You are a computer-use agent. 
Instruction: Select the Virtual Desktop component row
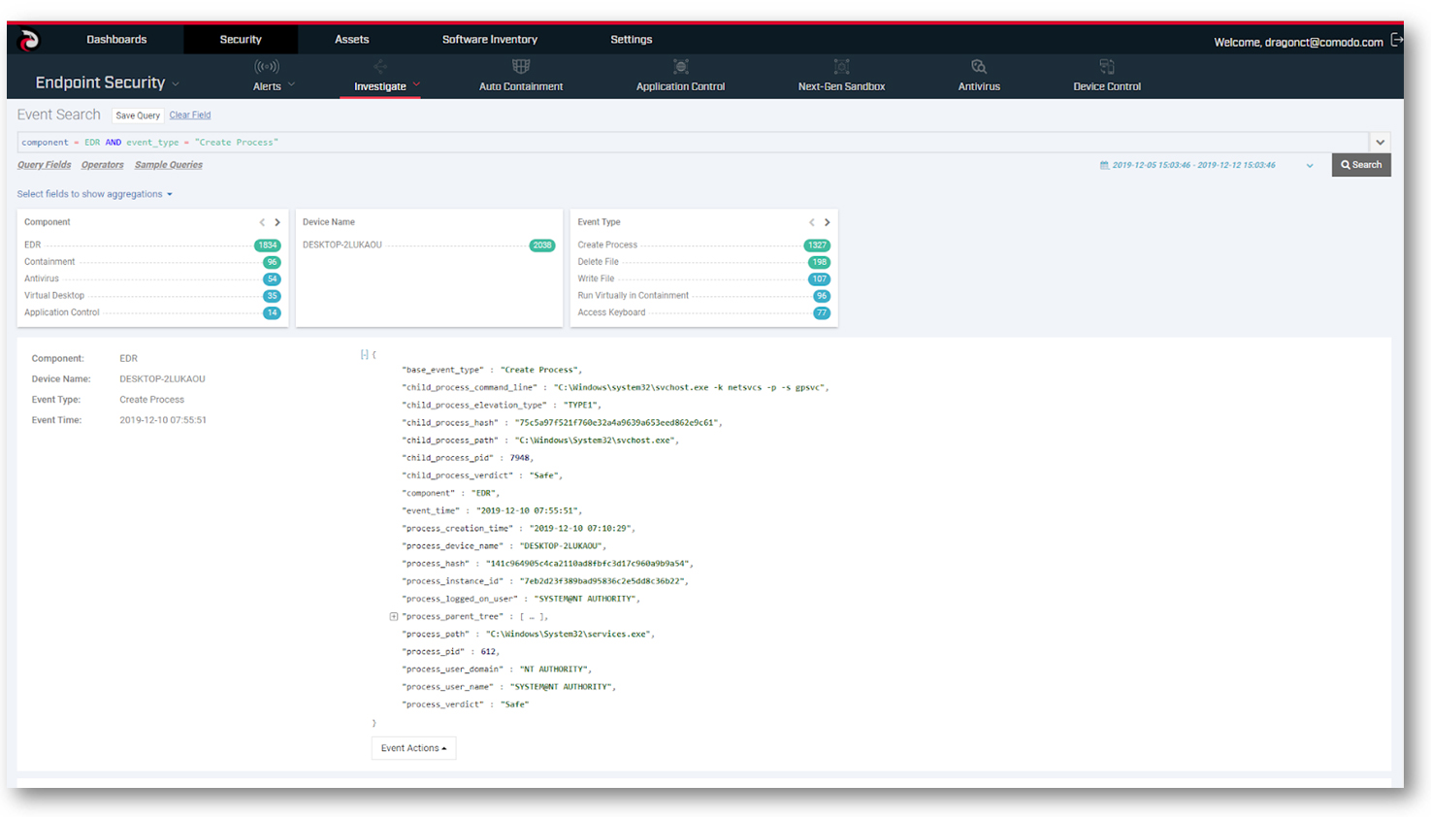(152, 296)
